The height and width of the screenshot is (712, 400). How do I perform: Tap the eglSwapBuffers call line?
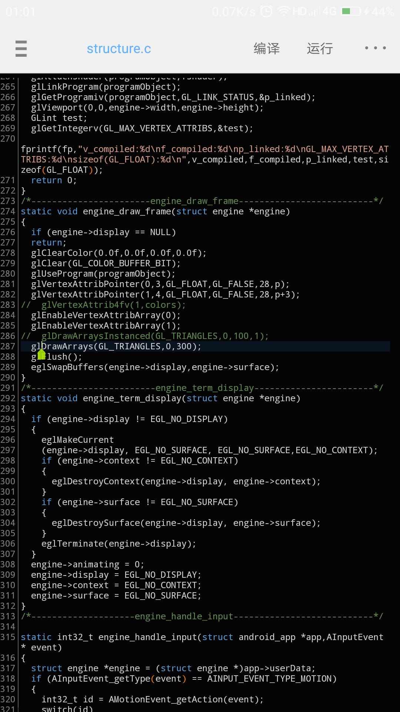155,367
